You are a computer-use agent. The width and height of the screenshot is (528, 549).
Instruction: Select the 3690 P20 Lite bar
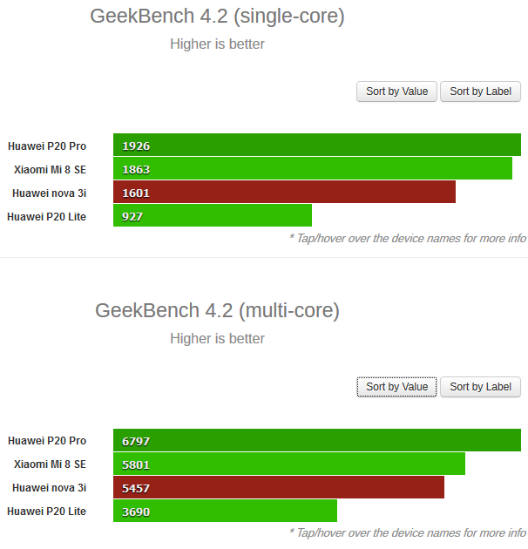tap(225, 512)
